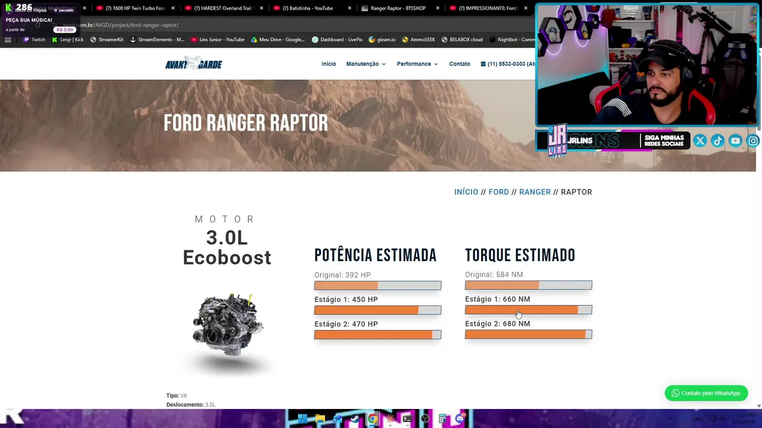
Task: Click the 'Deslocamento: 3.0L' specification text
Action: [x=191, y=405]
